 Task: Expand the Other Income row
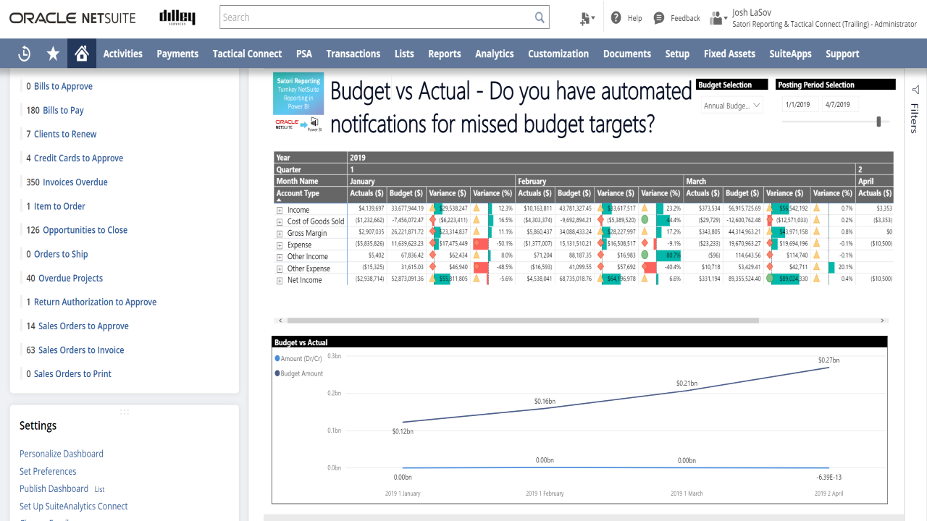coord(280,256)
